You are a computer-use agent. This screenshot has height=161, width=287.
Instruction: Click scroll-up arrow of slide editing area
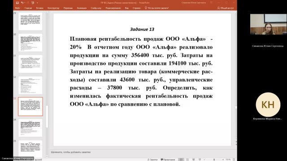tap(236, 12)
